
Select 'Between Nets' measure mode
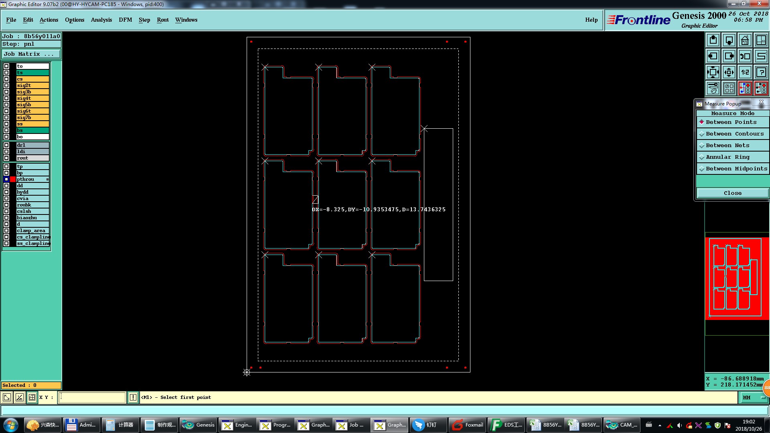coord(733,146)
